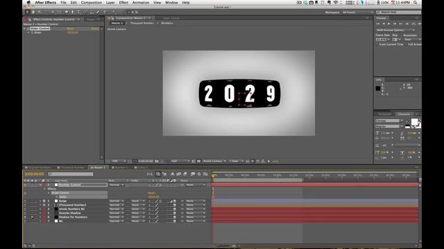The height and width of the screenshot is (249, 444).
Task: Select the Type tool
Action: click(78, 12)
